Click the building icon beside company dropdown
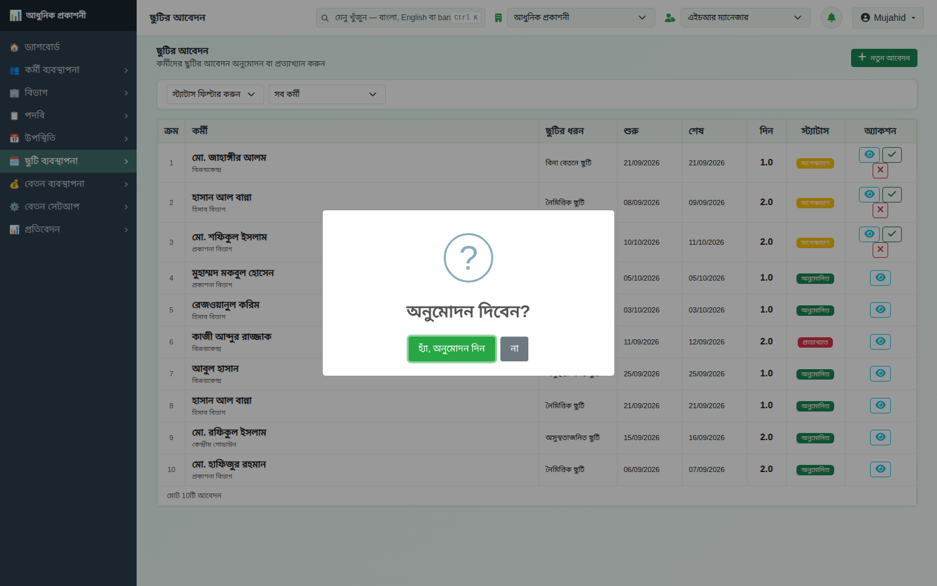 [x=498, y=18]
